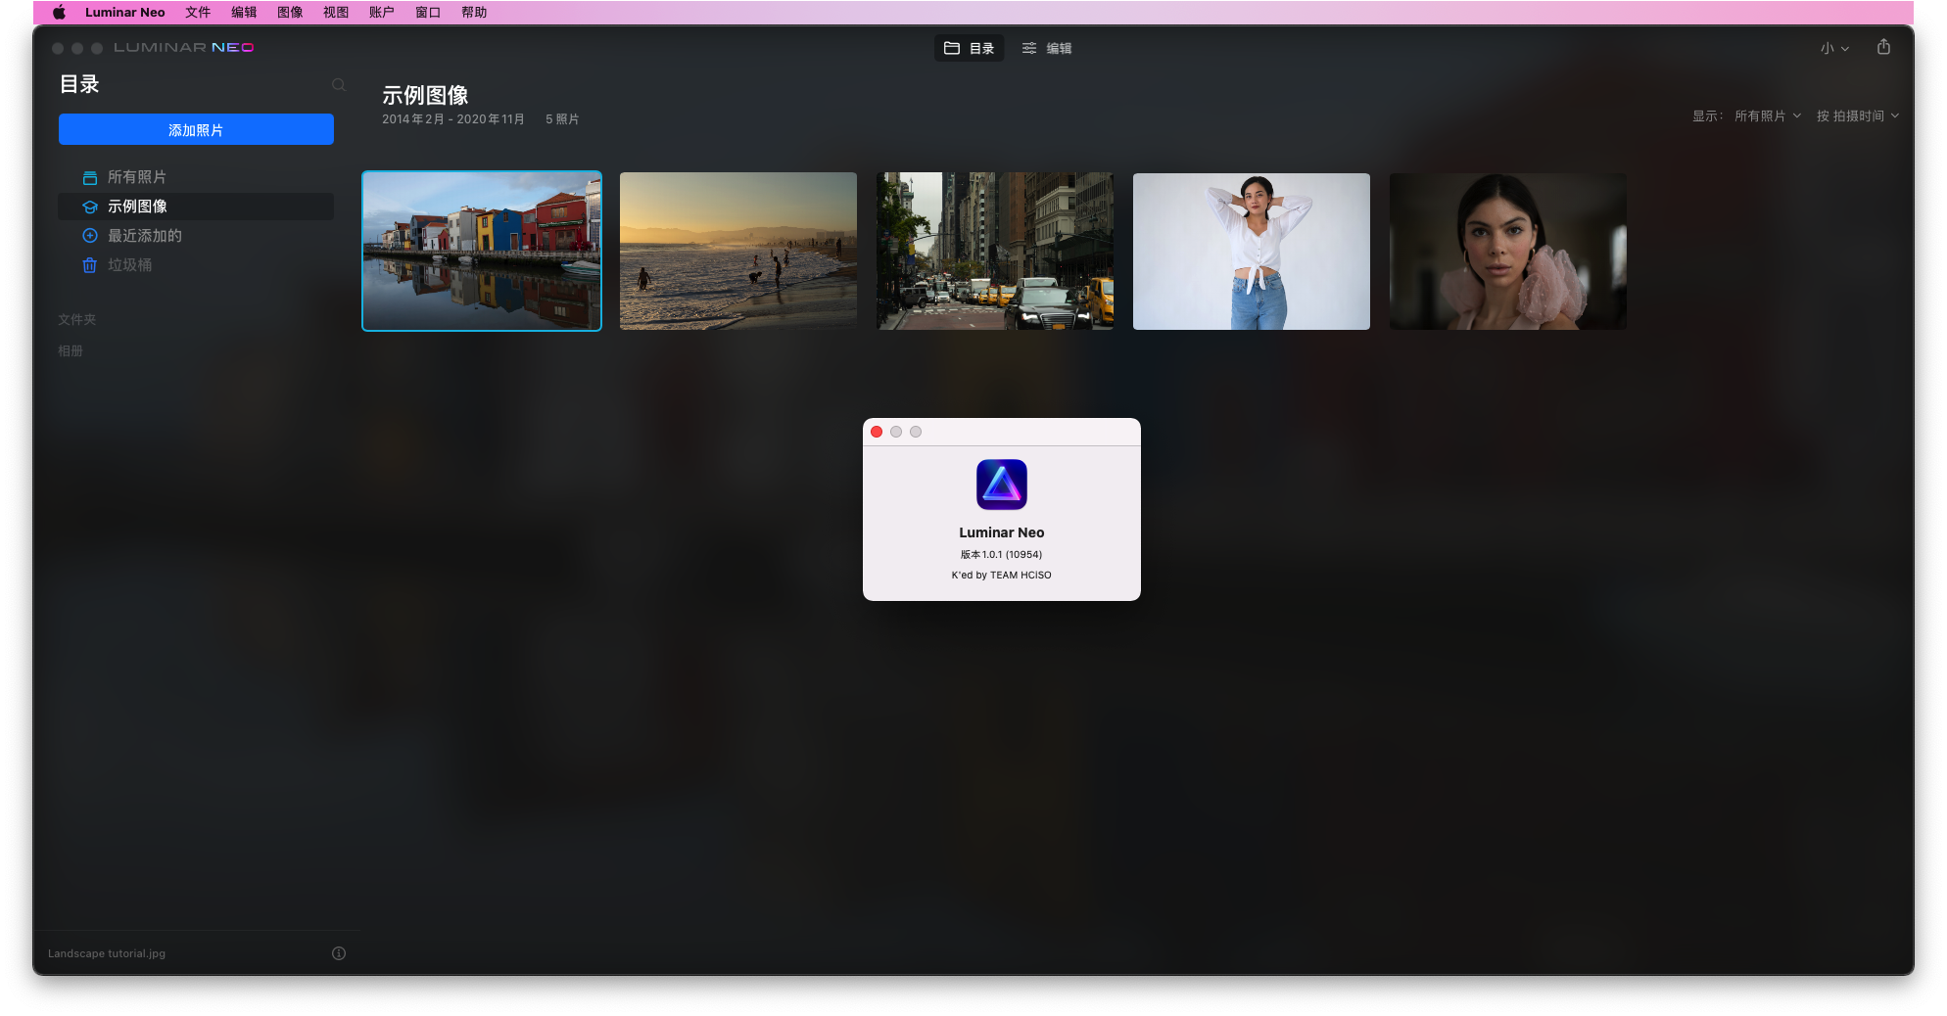Open the 账户 (Account) menu
1947x1016 pixels.
[381, 13]
